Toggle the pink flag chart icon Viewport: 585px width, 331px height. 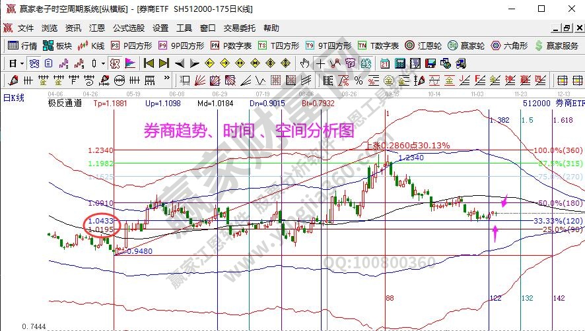(x=130, y=63)
